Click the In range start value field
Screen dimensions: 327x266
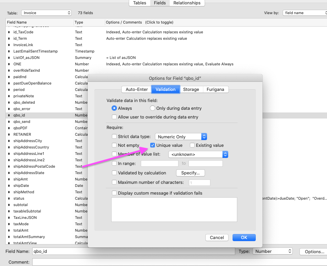click(x=160, y=163)
